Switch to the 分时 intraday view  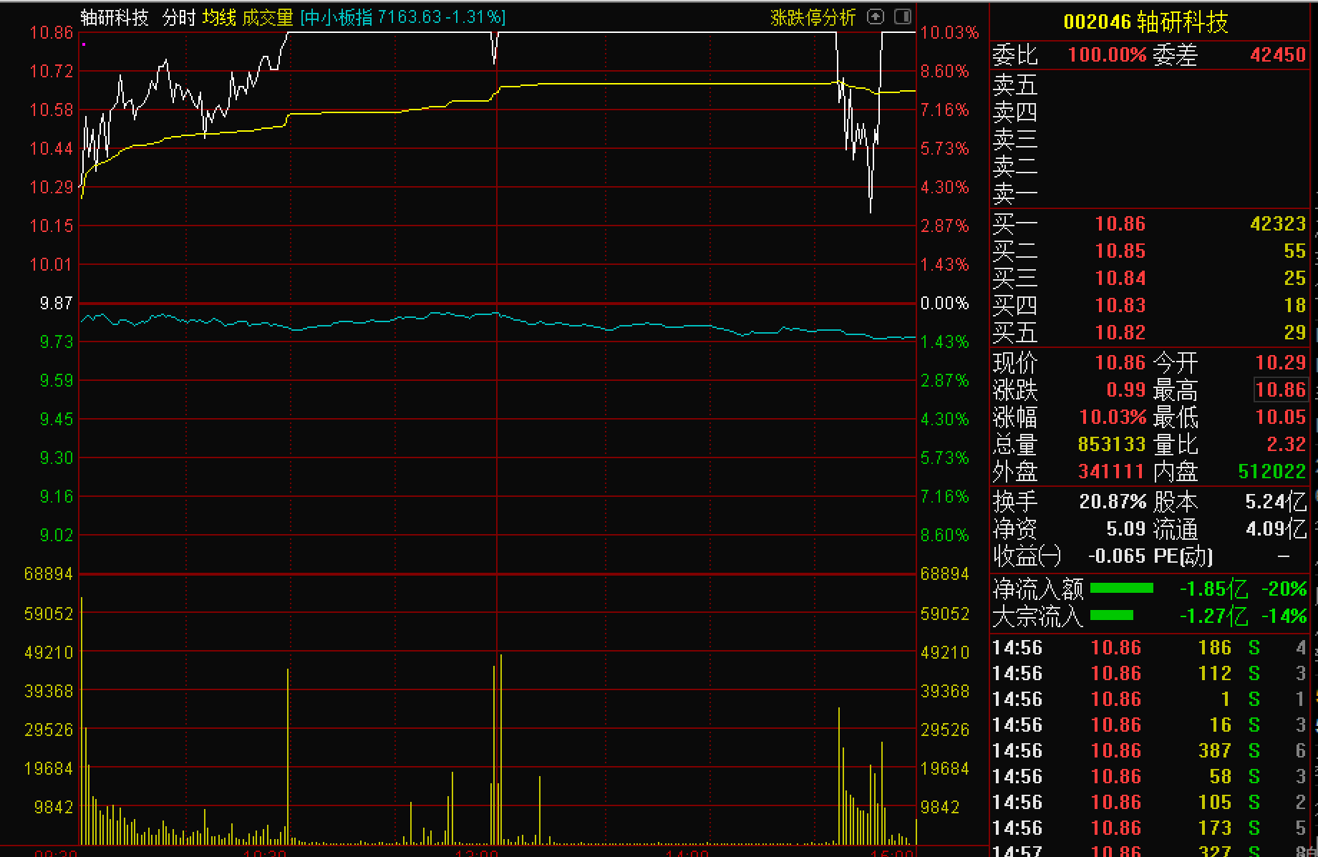[x=179, y=17]
